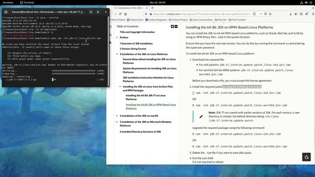Image resolution: width=315 pixels, height=177 pixels.
Task: Collapse all table of contents entries
Action: [x=176, y=27]
